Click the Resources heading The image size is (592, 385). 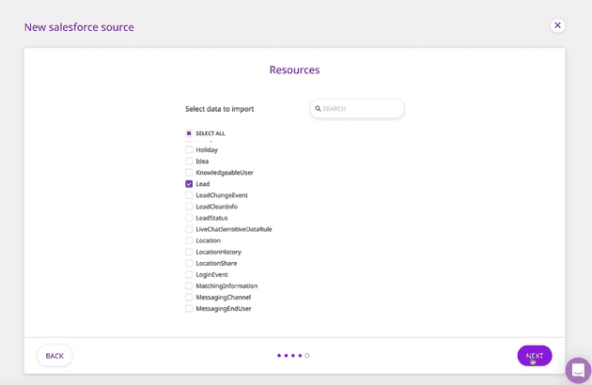click(x=294, y=69)
